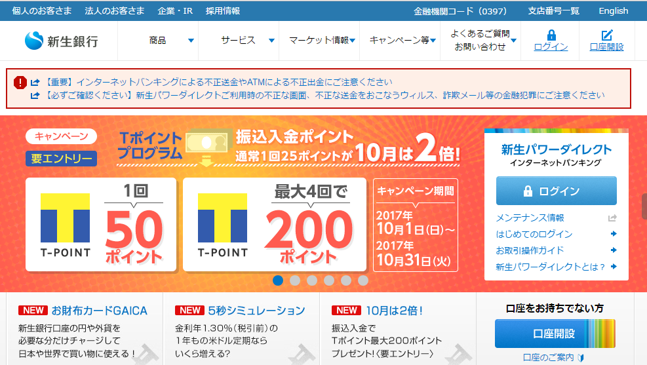
Task: Click NEW badge beside お財布カードGAICA
Action: [x=33, y=310]
